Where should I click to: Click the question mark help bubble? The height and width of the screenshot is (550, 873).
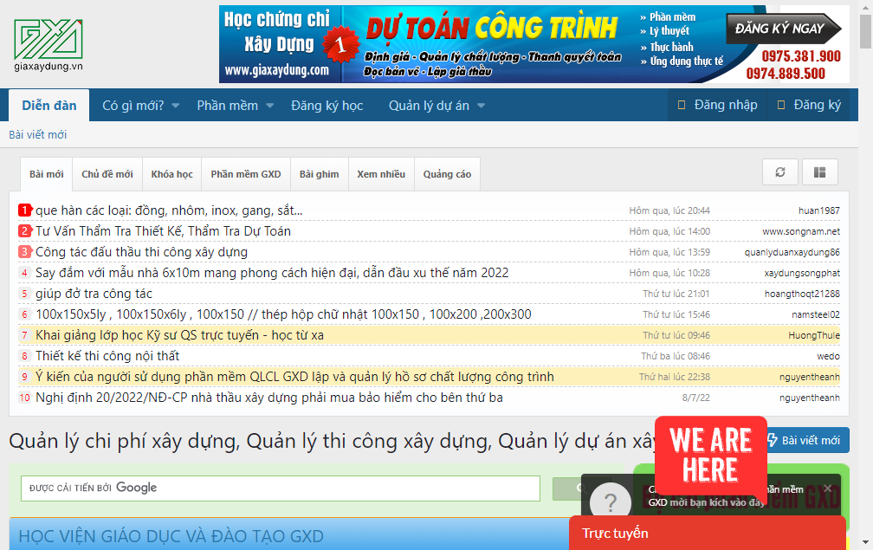611,502
